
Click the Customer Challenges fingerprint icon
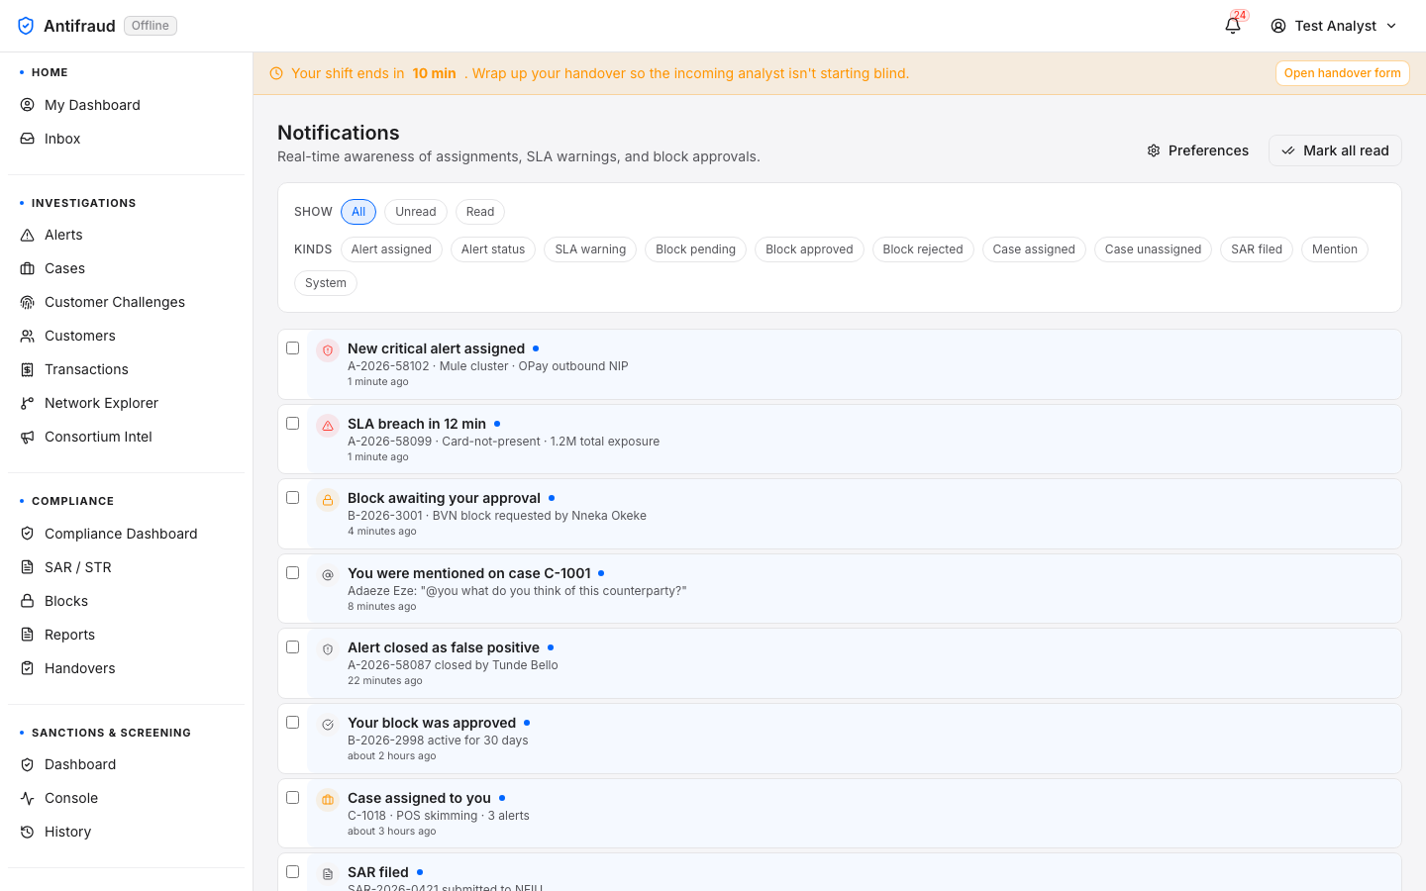[x=28, y=302]
